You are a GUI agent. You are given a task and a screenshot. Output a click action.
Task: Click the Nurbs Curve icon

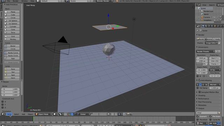pos(6,53)
